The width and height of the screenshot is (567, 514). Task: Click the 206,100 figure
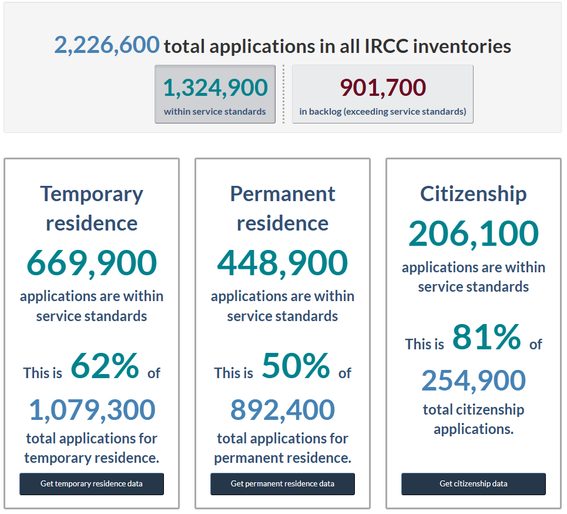(x=474, y=234)
